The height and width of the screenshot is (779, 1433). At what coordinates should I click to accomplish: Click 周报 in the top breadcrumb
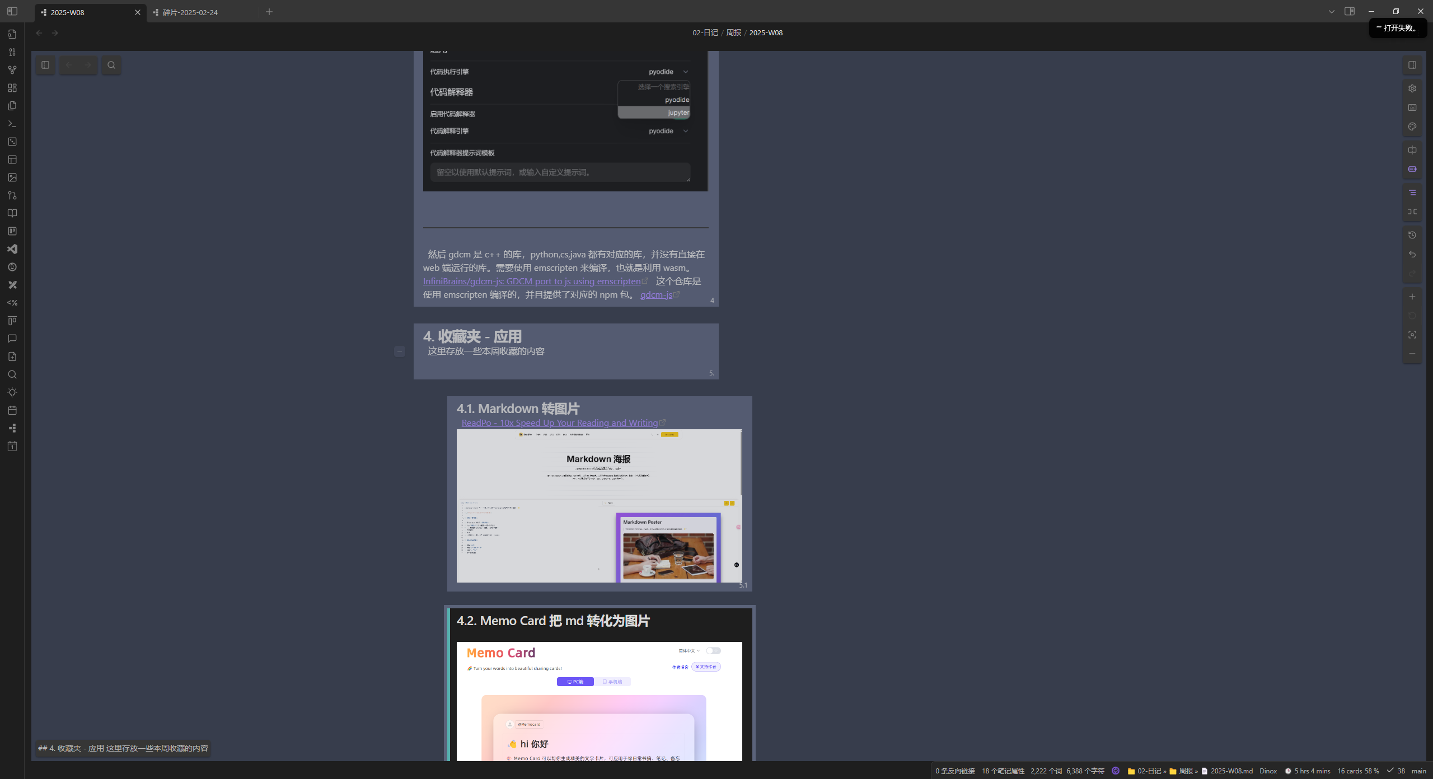(x=733, y=32)
